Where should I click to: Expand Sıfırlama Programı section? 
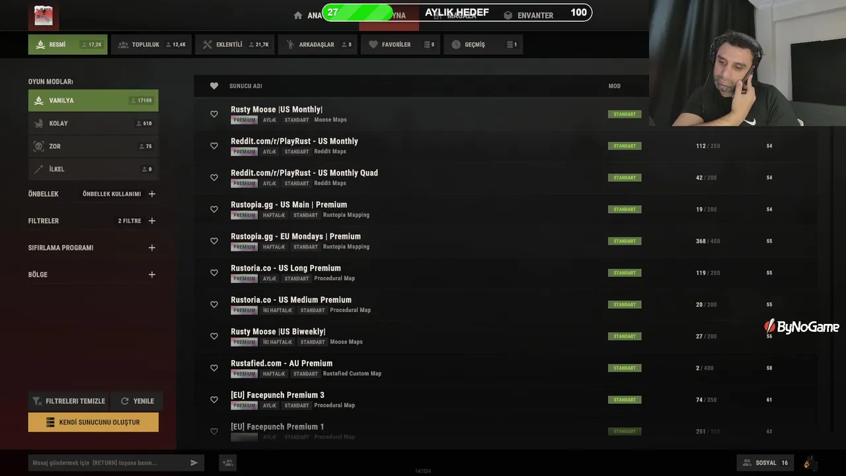(152, 248)
